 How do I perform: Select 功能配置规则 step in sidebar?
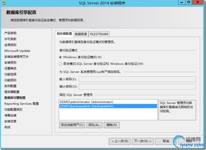pyautogui.click(x=13, y=109)
